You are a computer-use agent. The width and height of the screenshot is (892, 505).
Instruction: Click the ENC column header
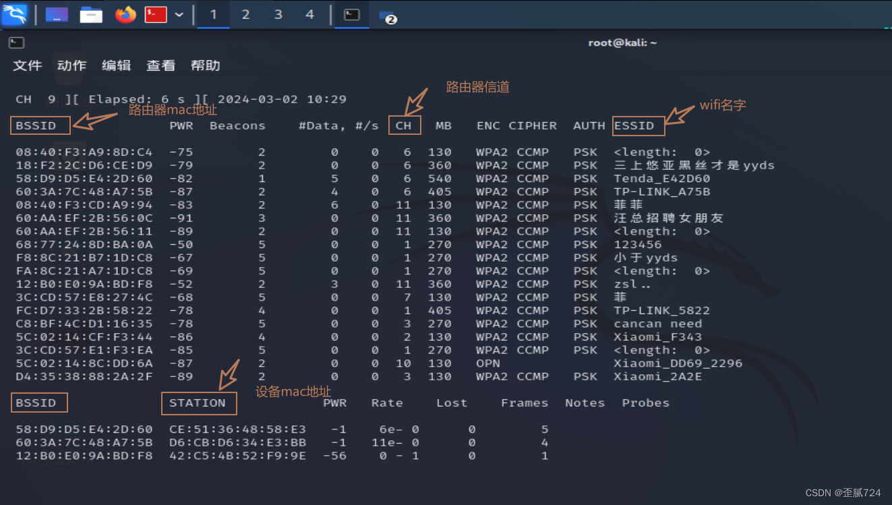pos(488,125)
